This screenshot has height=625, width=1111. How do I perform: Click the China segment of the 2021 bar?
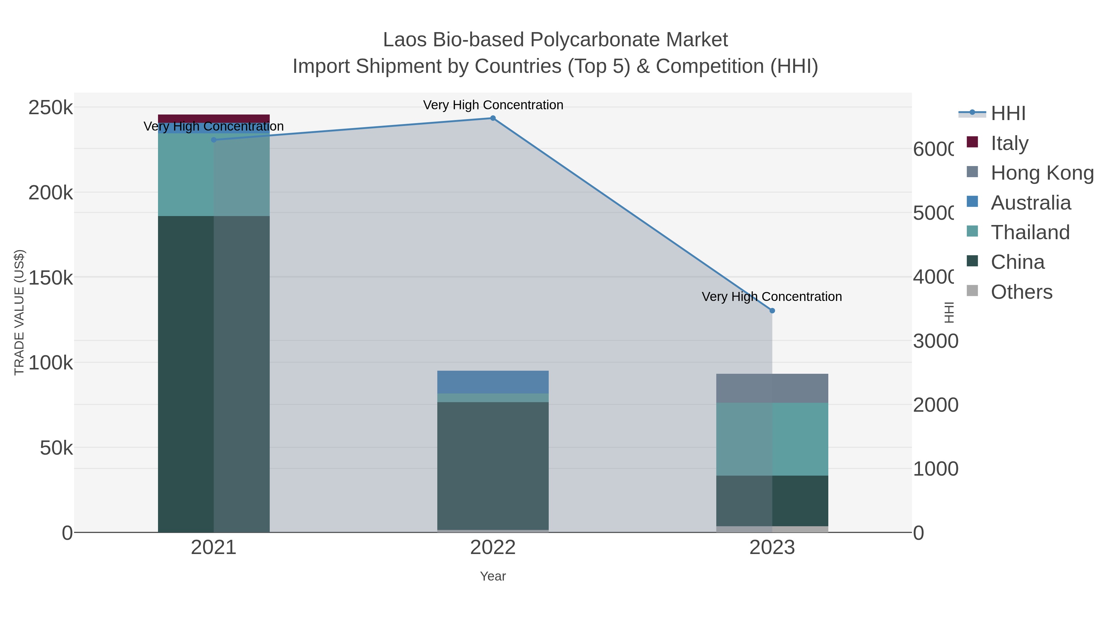pos(214,374)
